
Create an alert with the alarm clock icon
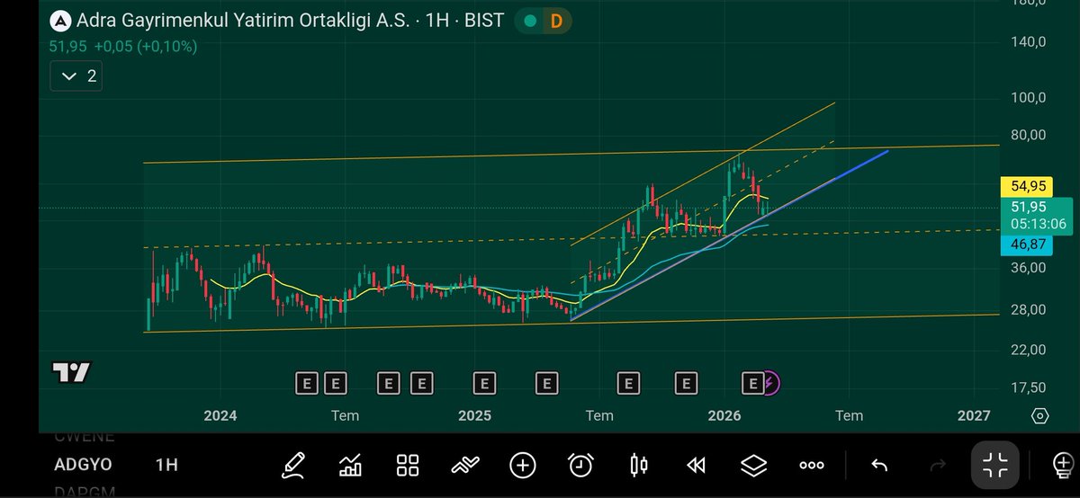(x=580, y=465)
